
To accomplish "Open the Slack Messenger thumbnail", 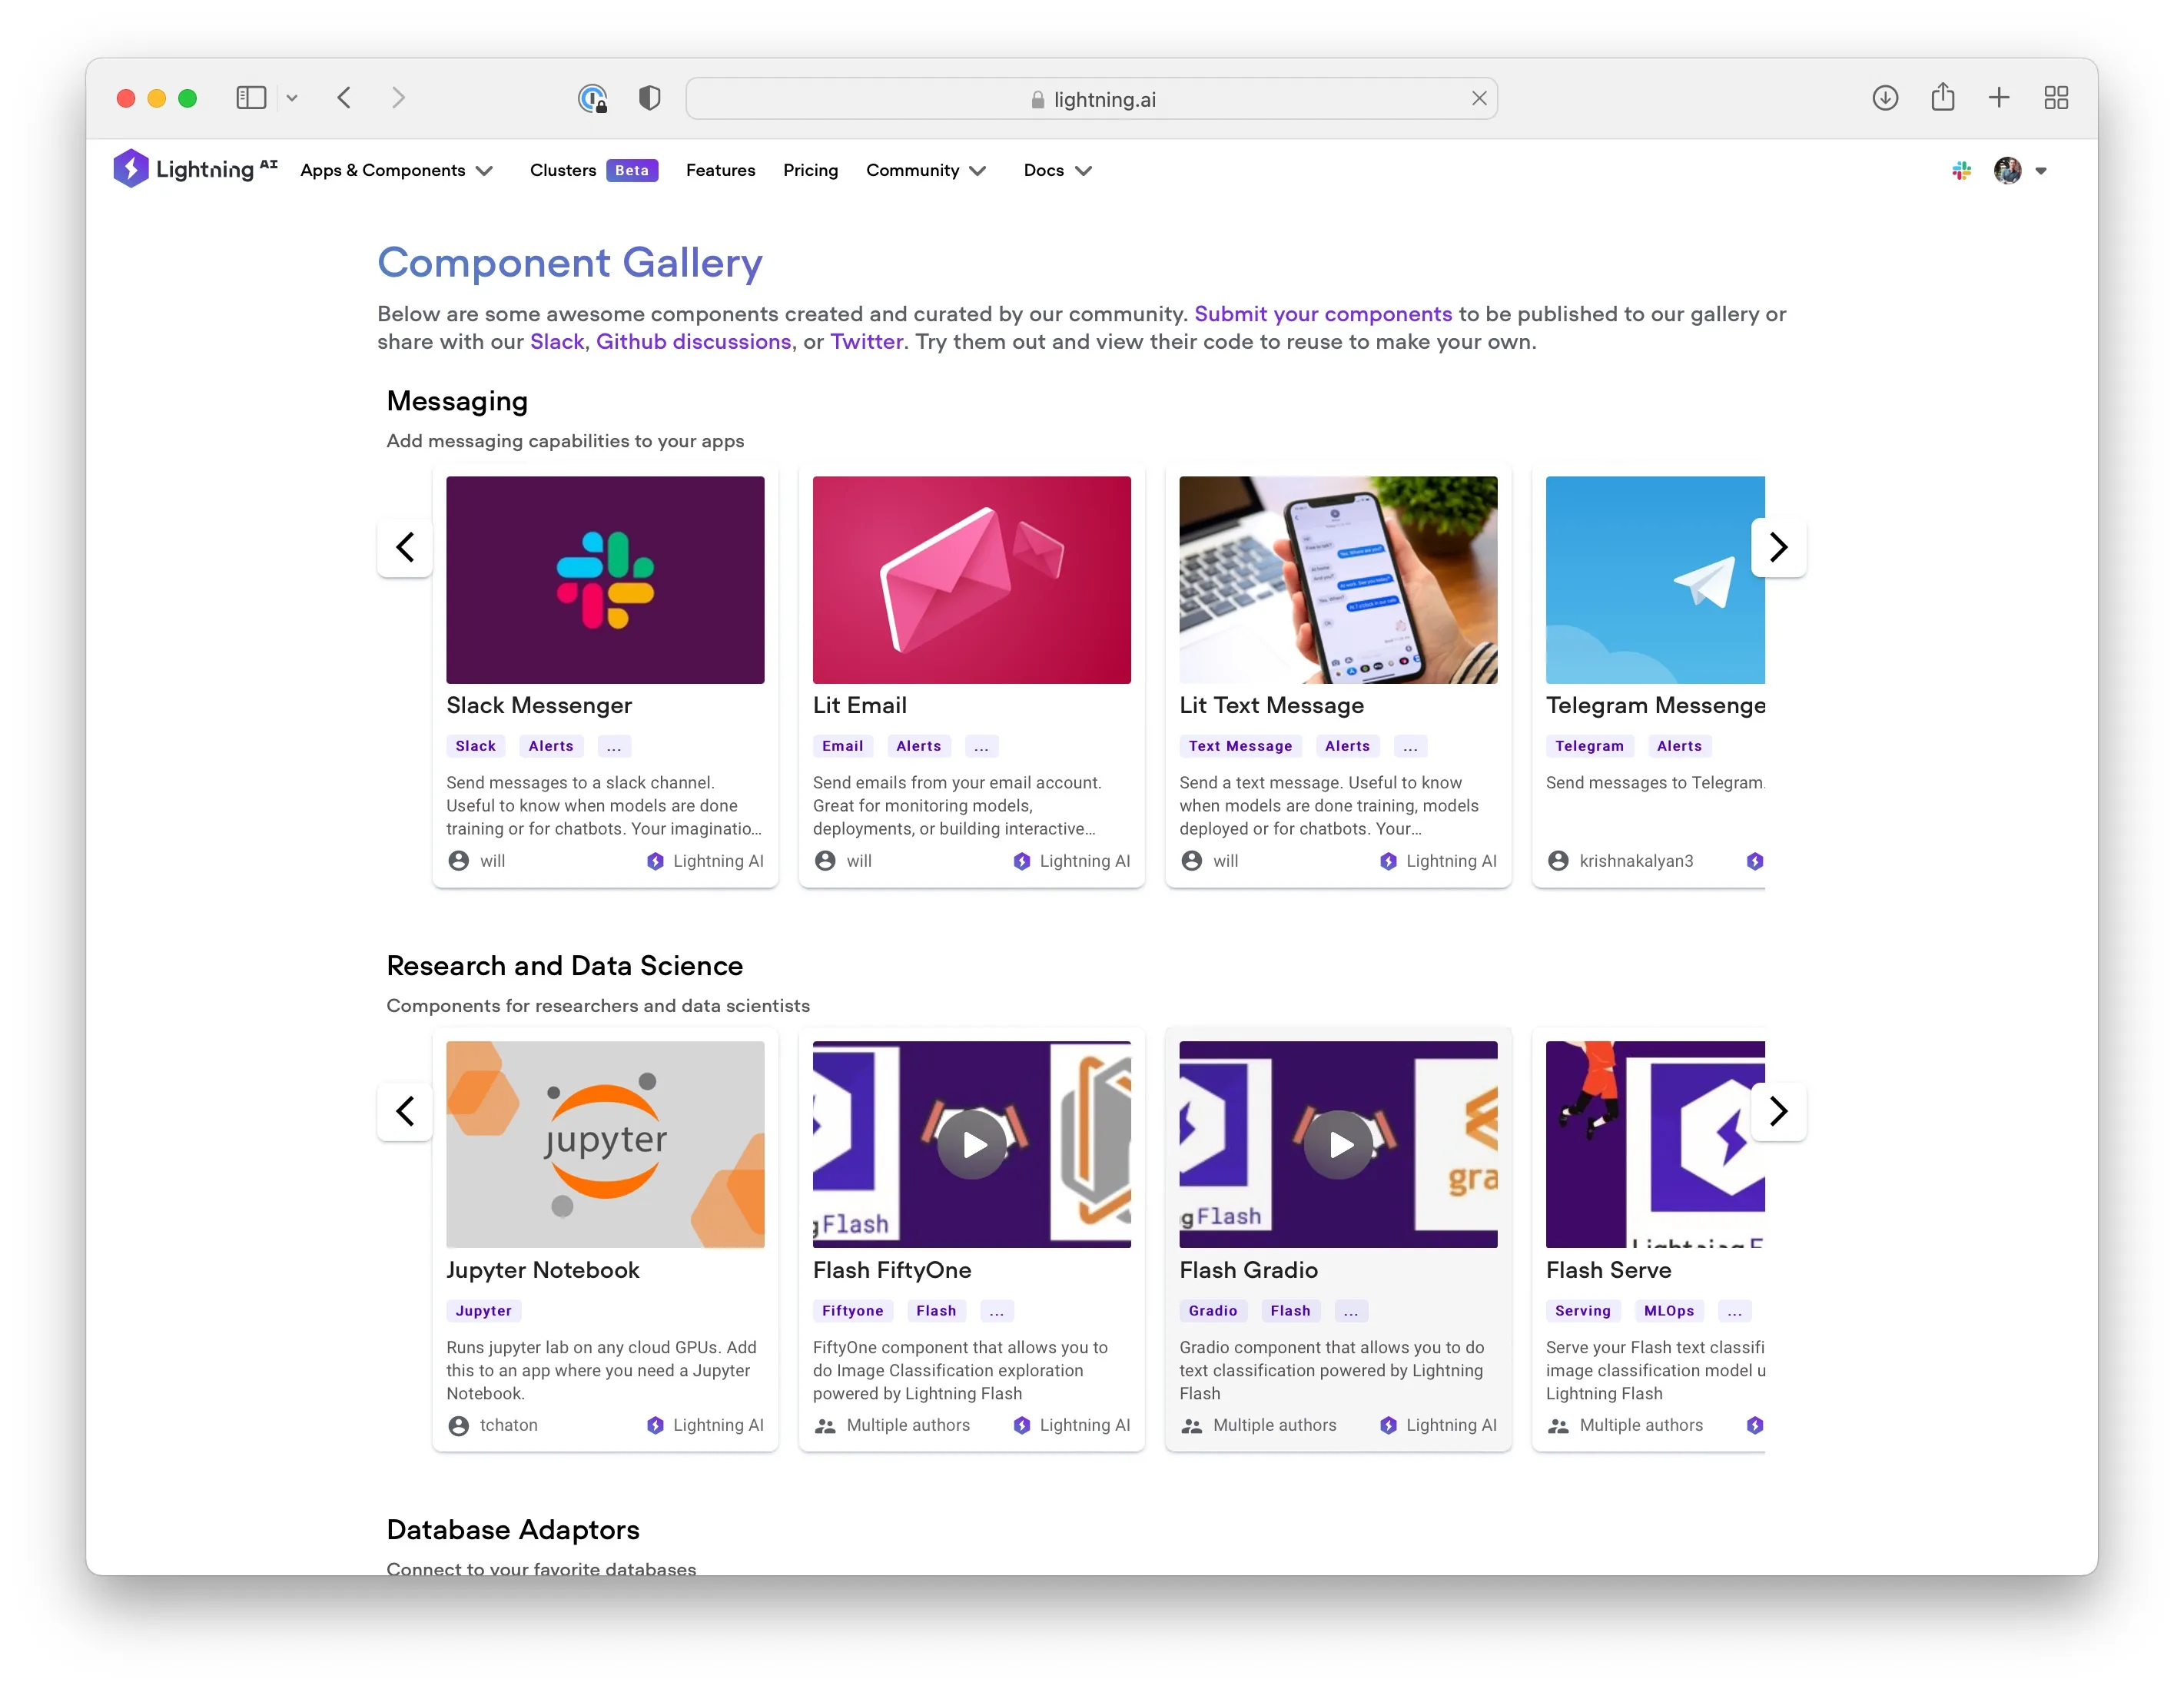I will (605, 580).
